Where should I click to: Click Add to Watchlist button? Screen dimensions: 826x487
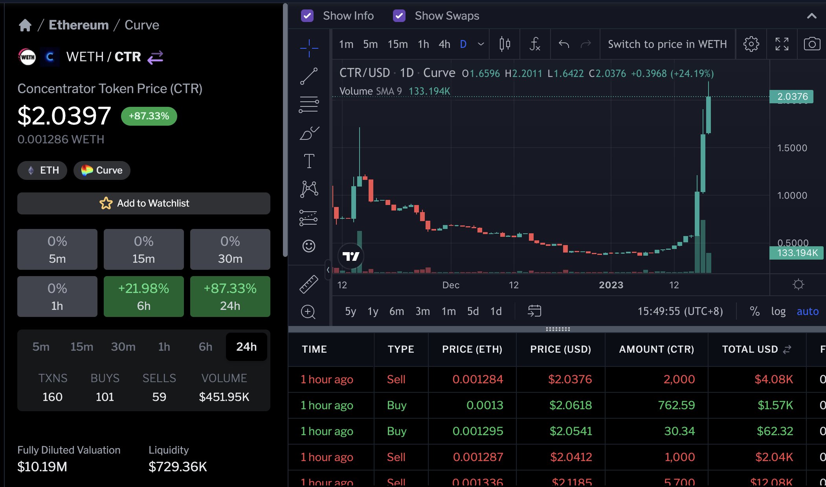pos(144,203)
